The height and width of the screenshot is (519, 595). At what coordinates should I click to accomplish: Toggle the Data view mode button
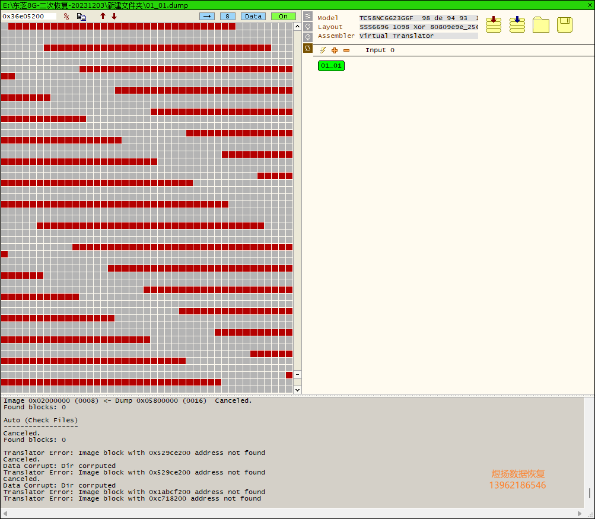coord(253,17)
